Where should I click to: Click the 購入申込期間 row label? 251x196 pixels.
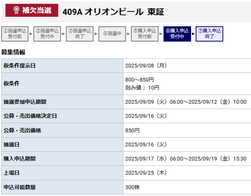[x=20, y=159]
